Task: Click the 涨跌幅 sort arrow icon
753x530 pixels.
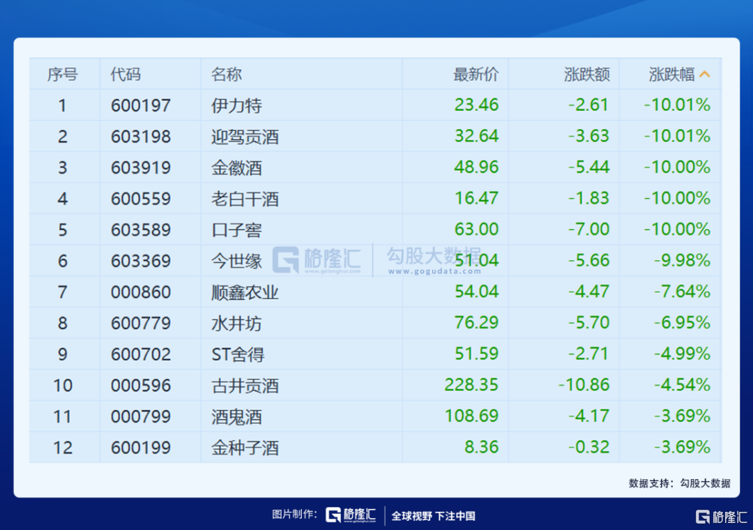Action: (705, 75)
